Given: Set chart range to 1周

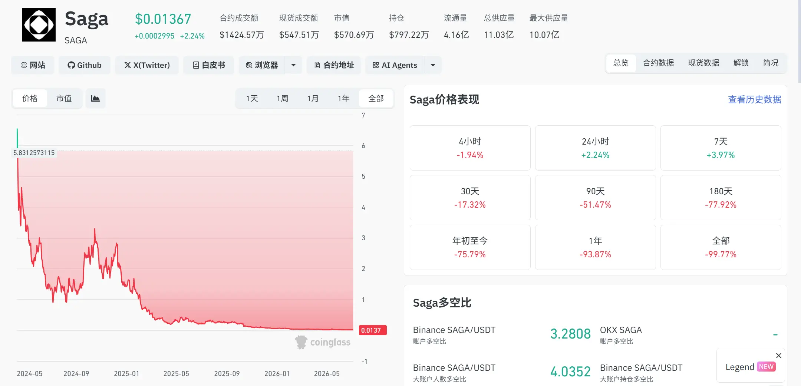Looking at the screenshot, I should (x=283, y=98).
